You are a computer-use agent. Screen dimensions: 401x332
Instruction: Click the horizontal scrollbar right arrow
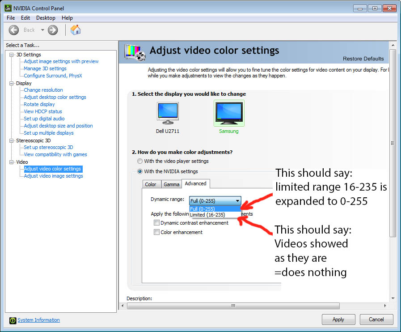[x=385, y=306]
